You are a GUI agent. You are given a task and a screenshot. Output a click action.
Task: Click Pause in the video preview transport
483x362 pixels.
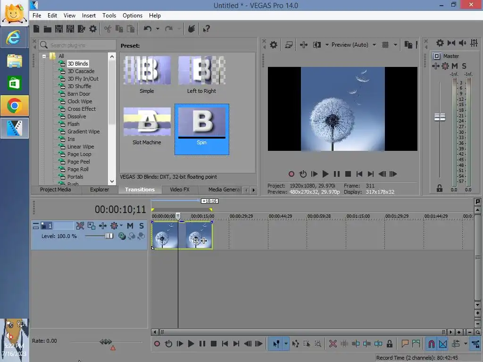(337, 174)
